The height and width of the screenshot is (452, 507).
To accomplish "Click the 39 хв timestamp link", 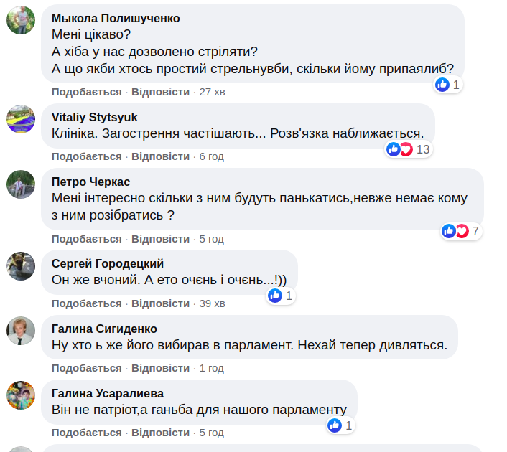I will [x=212, y=303].
